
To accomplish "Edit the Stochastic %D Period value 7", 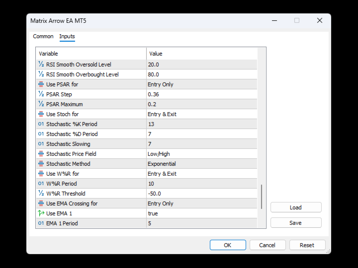I will pyautogui.click(x=201, y=134).
